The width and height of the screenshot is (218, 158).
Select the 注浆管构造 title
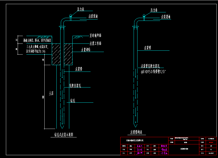coord(136,132)
